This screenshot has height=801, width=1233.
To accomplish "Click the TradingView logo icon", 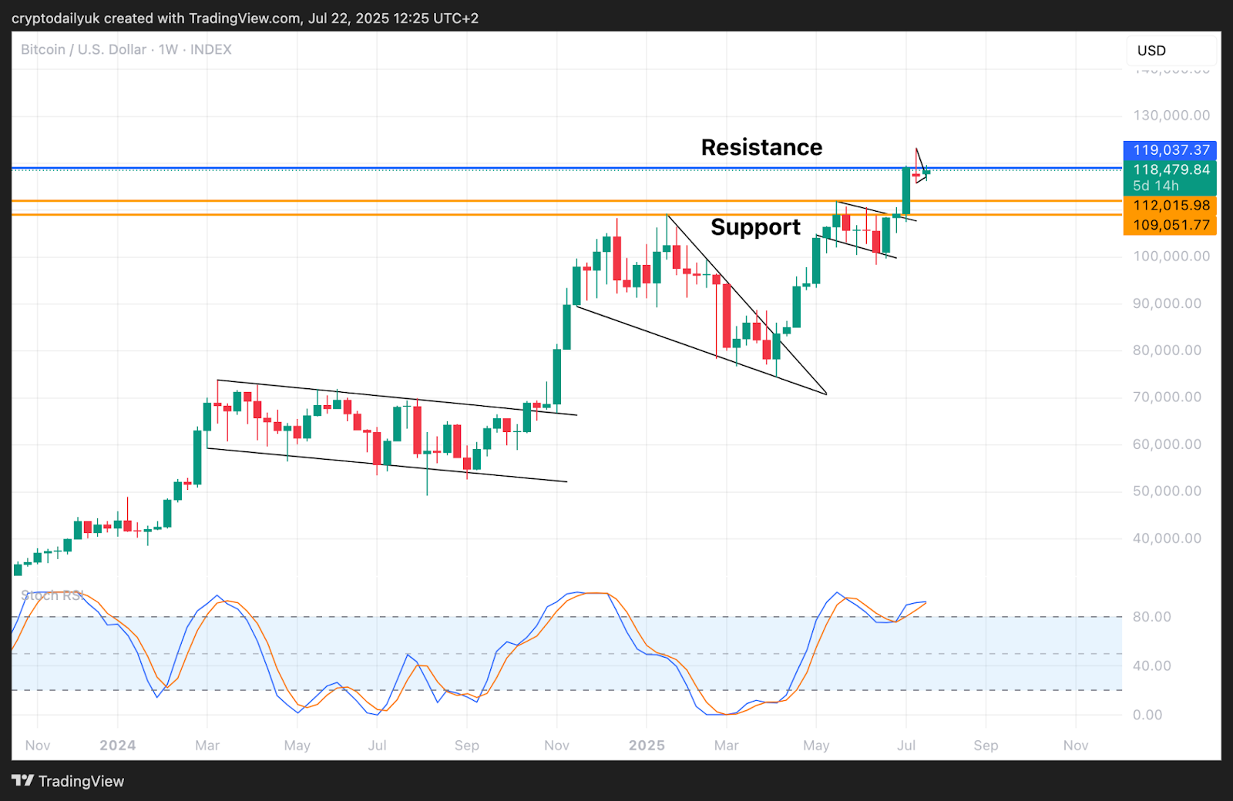I will pos(23,780).
